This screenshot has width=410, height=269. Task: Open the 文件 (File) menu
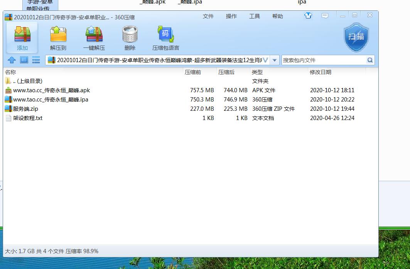(208, 16)
